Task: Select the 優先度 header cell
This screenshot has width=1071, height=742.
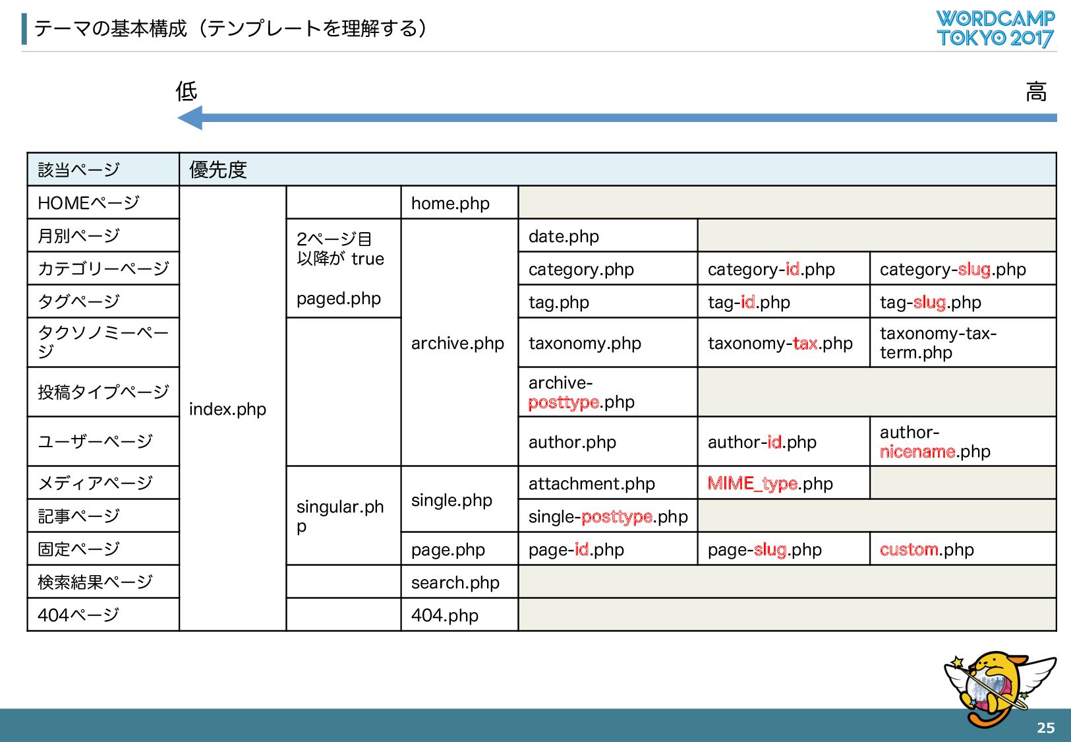Action: click(x=618, y=170)
